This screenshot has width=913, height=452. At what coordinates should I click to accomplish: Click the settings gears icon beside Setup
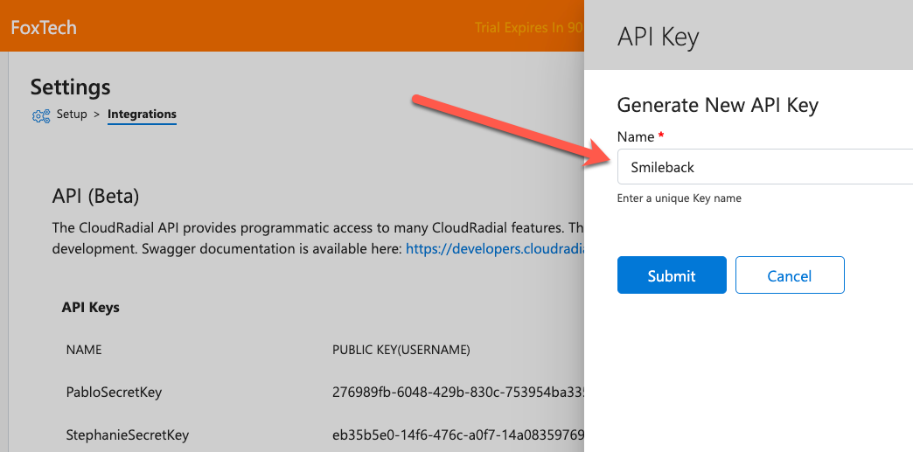[41, 116]
